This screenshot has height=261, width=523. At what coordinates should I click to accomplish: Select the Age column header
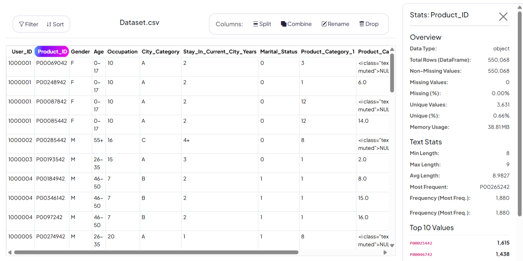[99, 52]
